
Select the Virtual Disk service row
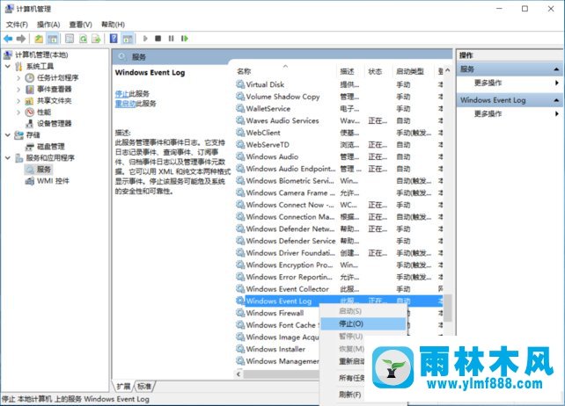339,84
